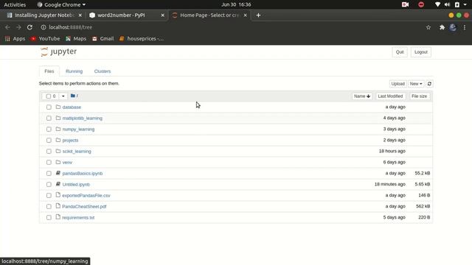Check the projects folder checkbox
Screen dimensions: 472x265
(49, 141)
